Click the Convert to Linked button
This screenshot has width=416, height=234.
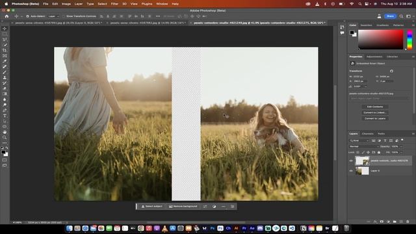click(375, 112)
